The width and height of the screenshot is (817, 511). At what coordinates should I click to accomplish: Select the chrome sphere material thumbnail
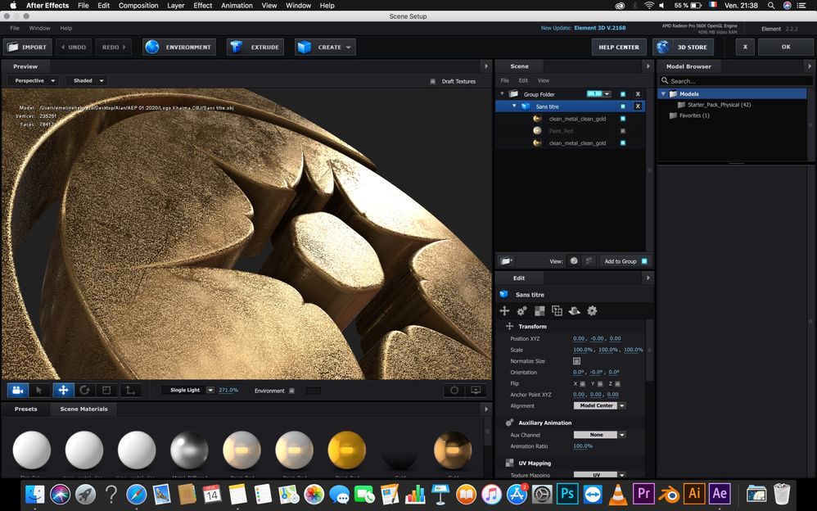coord(189,450)
